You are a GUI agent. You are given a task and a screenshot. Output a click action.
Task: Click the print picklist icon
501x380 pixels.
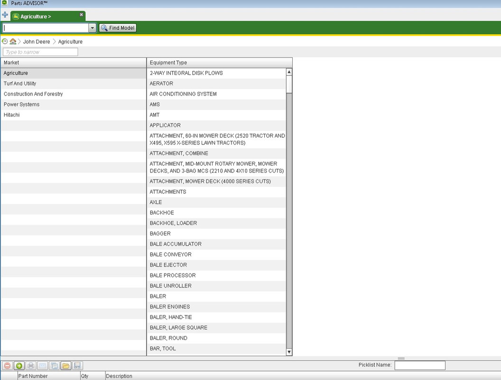31,366
